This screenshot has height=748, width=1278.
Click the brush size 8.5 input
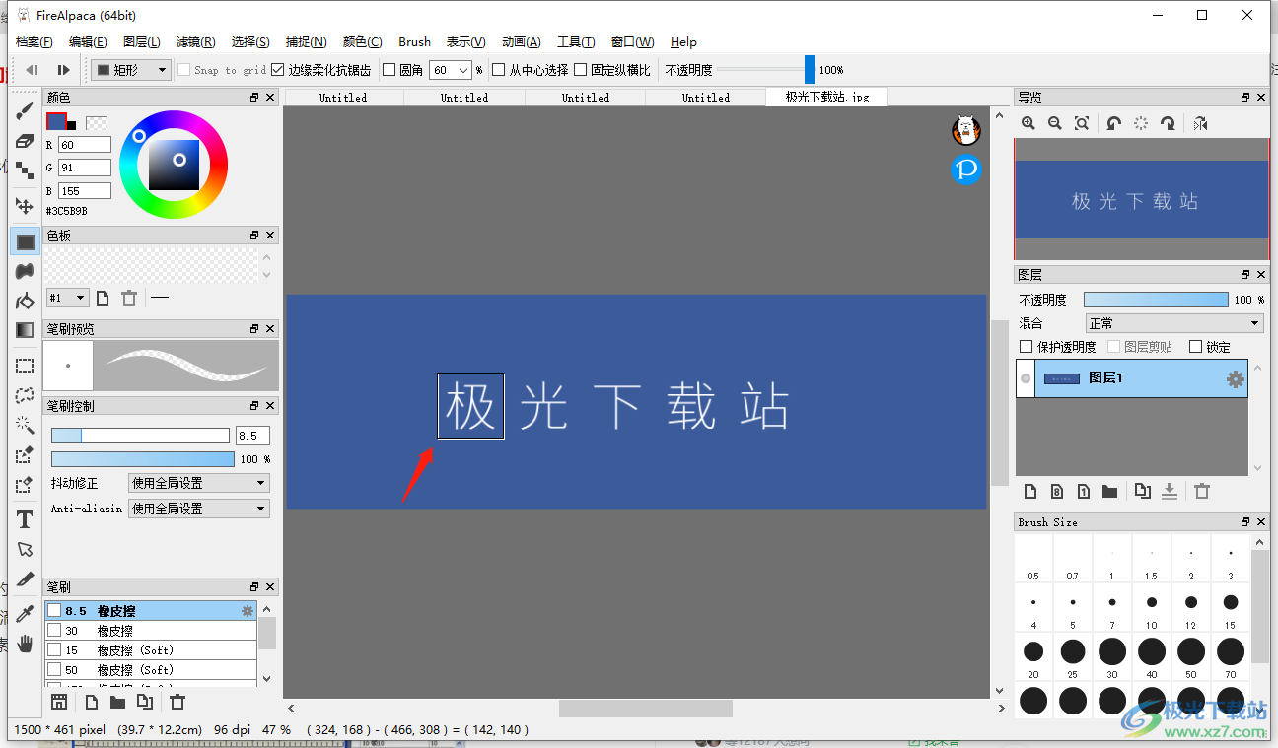tap(252, 436)
